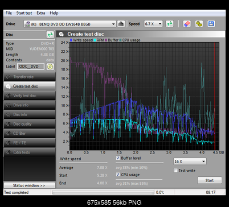229x207 pixels.
Task: Click the Verify test disc tab icon
Action: pos(8,96)
